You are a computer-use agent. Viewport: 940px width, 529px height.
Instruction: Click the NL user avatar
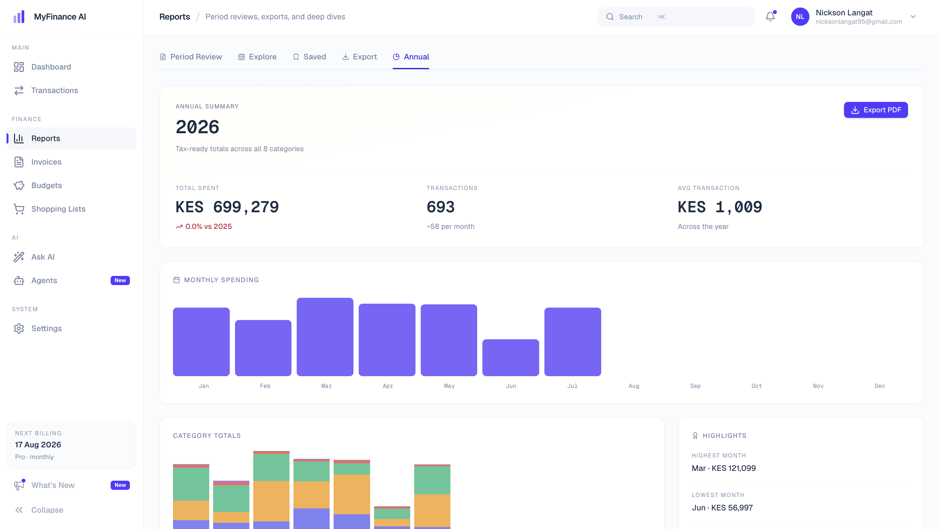click(x=800, y=17)
